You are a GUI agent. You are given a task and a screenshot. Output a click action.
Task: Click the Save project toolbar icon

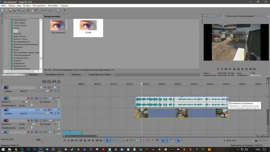11,10
